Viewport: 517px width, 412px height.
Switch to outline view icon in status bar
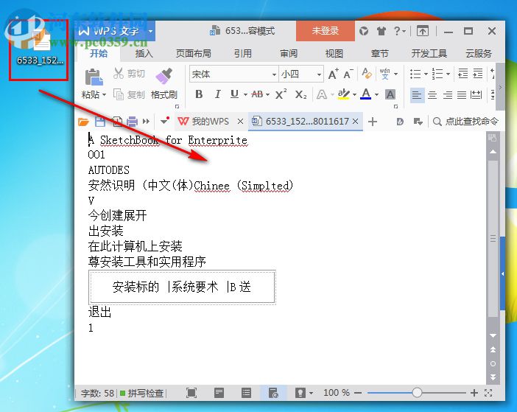[246, 393]
